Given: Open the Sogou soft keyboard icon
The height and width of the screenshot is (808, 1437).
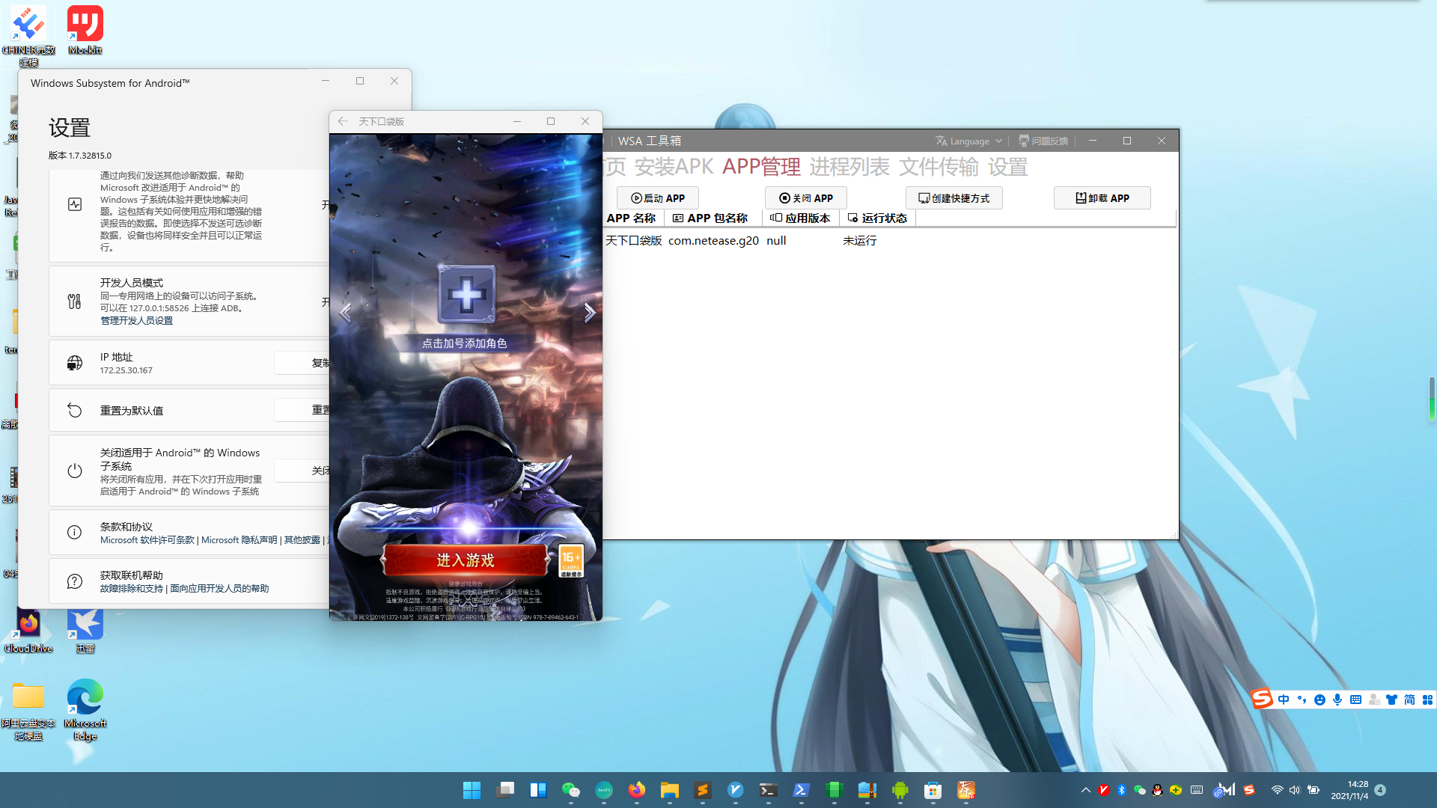Looking at the screenshot, I should click(x=1355, y=700).
